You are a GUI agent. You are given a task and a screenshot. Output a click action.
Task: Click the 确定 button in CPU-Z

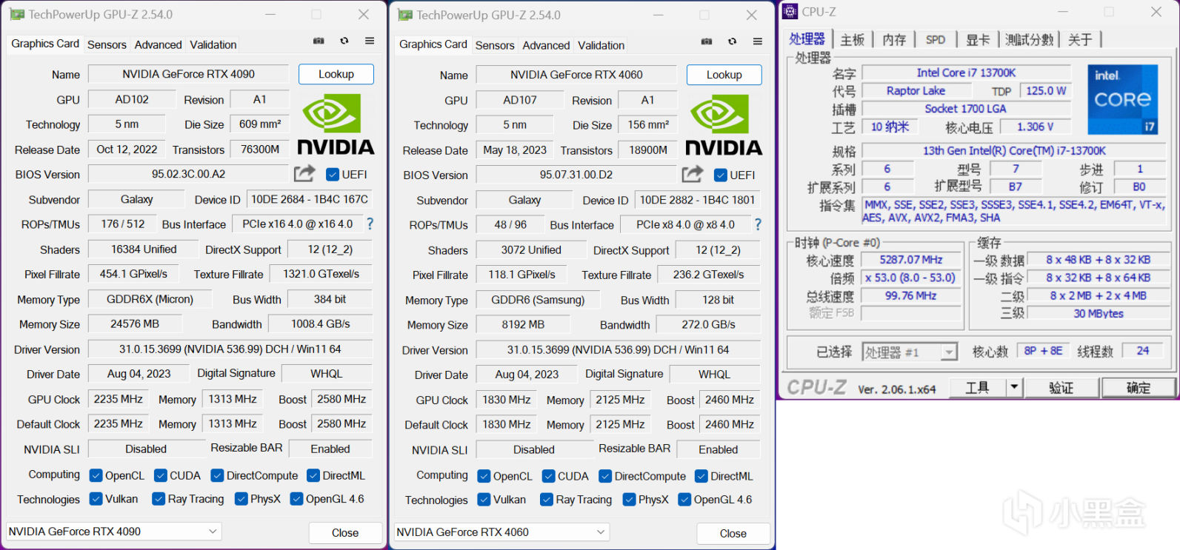[x=1139, y=387]
